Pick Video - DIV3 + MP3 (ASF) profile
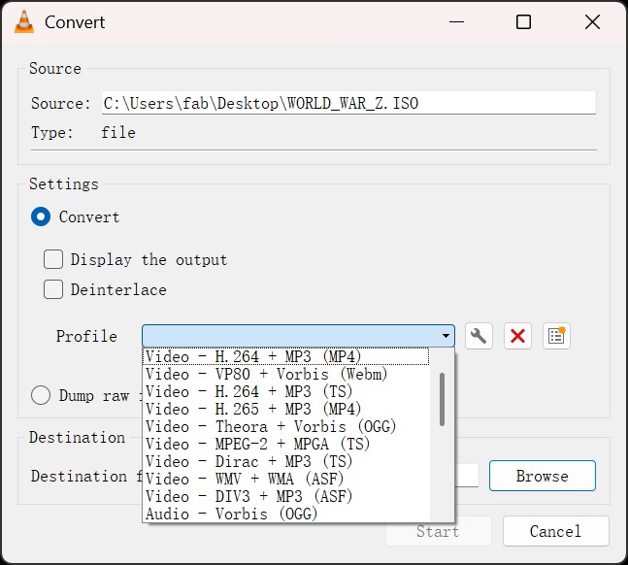Image resolution: width=628 pixels, height=565 pixels. pyautogui.click(x=285, y=496)
